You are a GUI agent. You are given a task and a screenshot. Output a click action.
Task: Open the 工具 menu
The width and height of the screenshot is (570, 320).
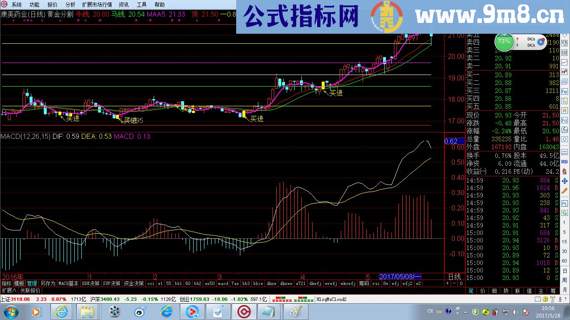[141, 5]
